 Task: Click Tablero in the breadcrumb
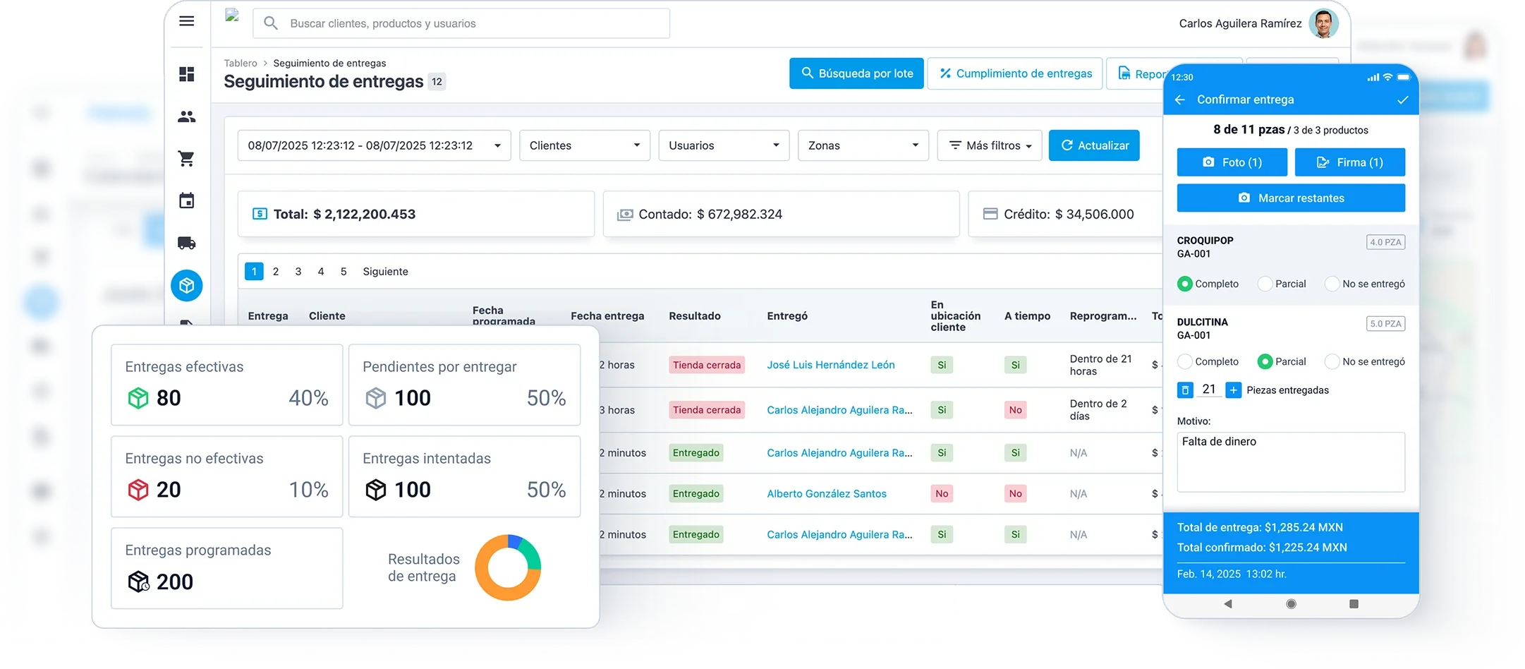[241, 63]
